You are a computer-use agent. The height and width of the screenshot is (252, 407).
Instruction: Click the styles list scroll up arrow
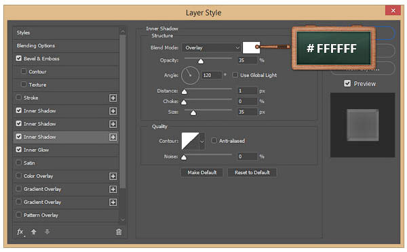(123, 31)
